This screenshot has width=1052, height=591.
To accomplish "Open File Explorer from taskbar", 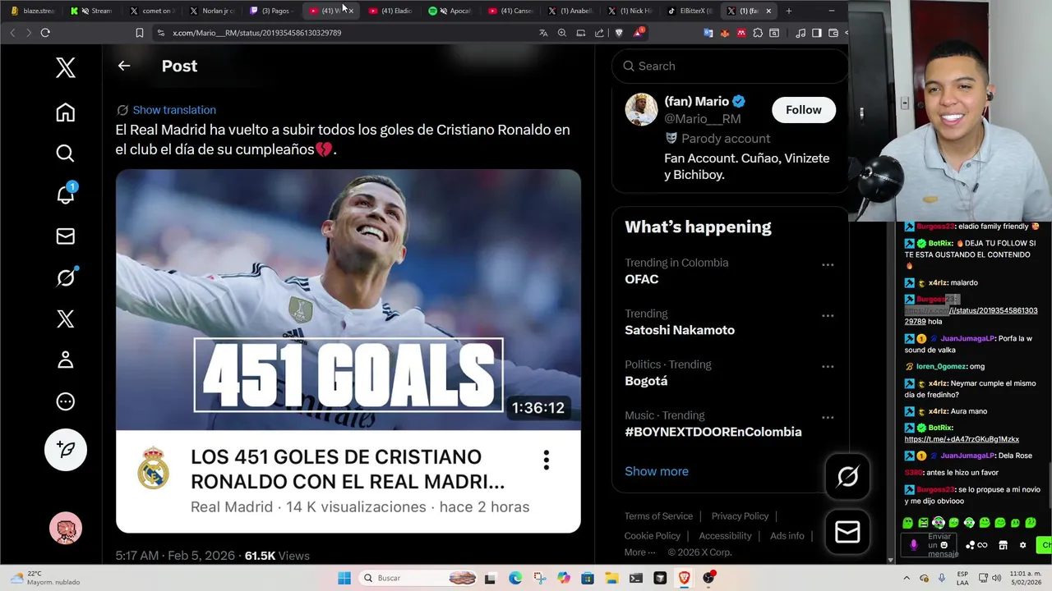I will pyautogui.click(x=611, y=578).
